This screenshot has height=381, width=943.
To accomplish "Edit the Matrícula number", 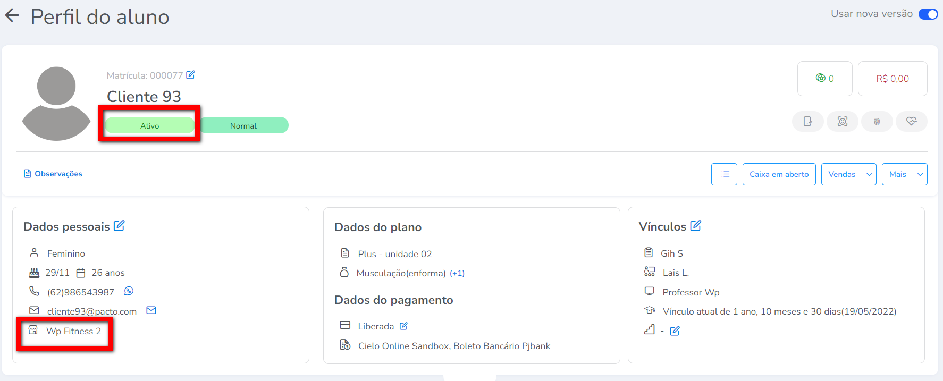I will click(190, 75).
